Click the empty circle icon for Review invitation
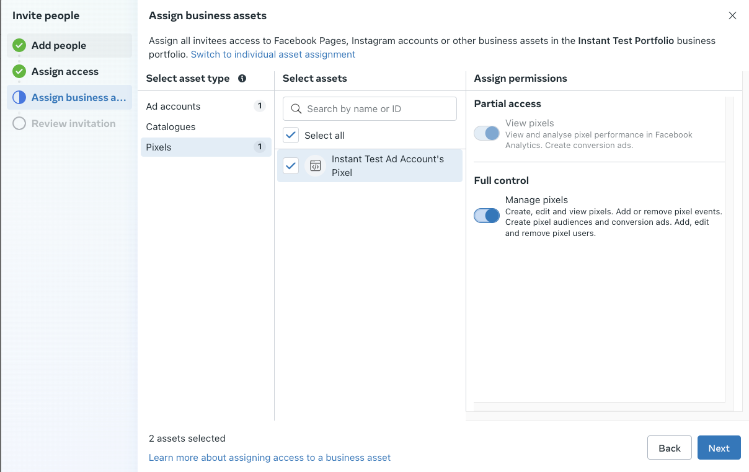The width and height of the screenshot is (749, 472). point(19,123)
